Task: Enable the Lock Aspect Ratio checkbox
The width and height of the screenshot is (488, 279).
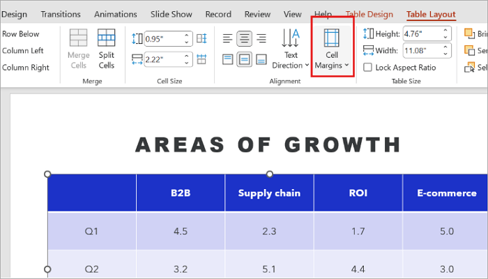Action: (x=367, y=67)
